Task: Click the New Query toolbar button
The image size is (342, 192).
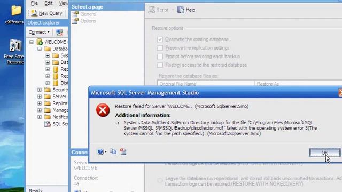Action: [x=47, y=13]
